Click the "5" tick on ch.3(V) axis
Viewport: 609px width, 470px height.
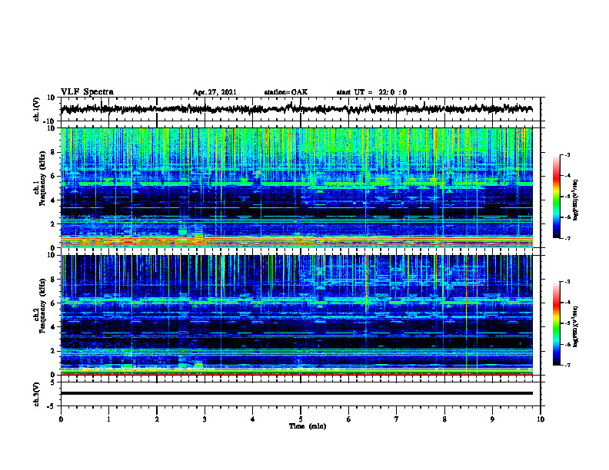pos(54,382)
